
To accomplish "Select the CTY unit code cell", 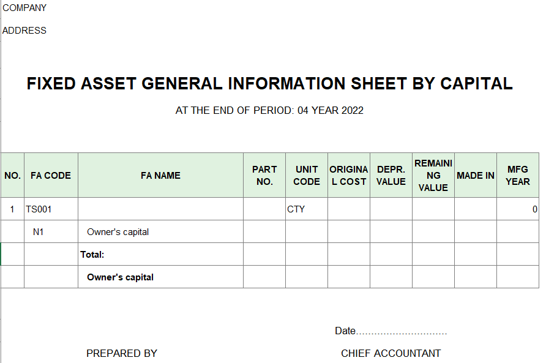I will pyautogui.click(x=296, y=209).
